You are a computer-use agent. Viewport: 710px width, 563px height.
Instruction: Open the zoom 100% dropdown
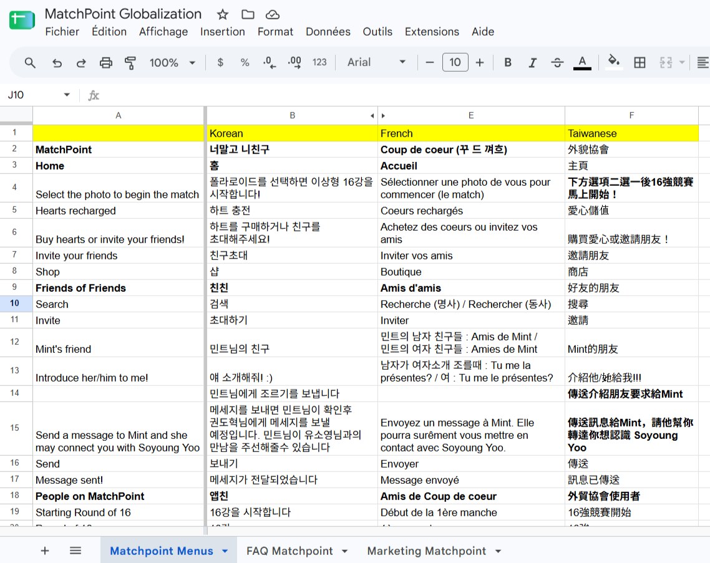tap(173, 62)
